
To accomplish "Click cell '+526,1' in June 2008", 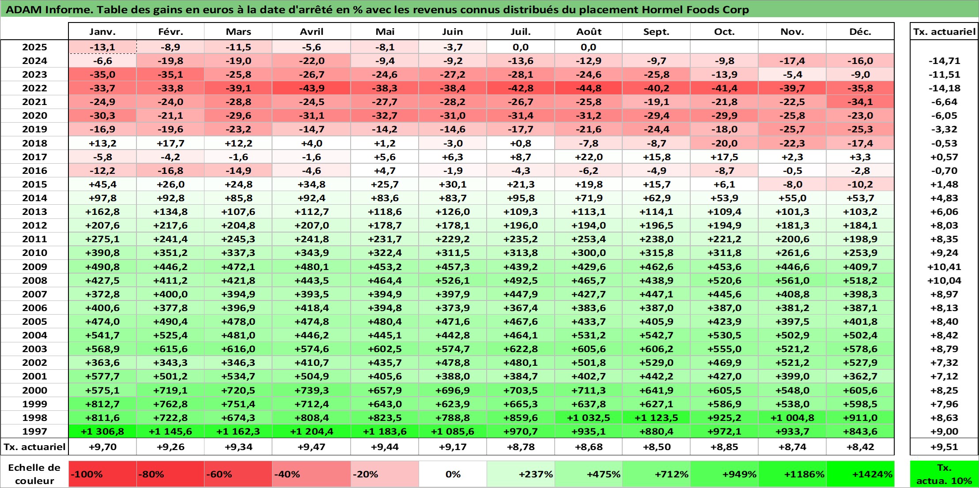I will (453, 281).
